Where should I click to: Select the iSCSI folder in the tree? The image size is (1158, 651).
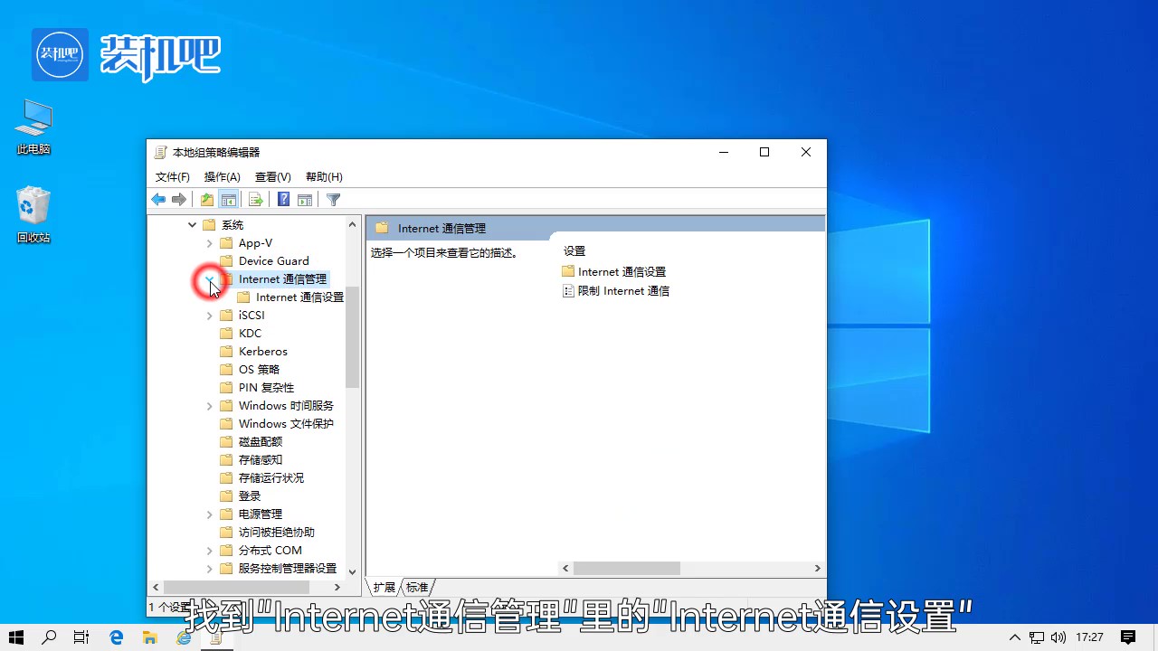[251, 315]
